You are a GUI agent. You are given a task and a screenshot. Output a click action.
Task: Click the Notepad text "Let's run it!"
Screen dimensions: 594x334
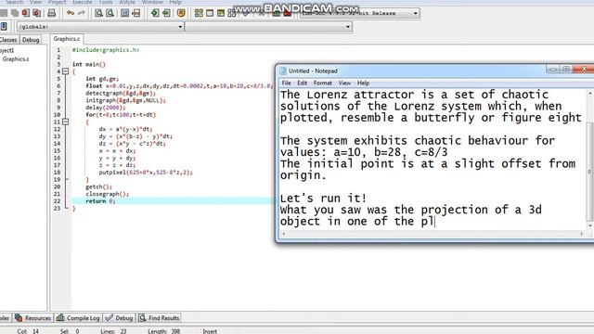pyautogui.click(x=323, y=198)
